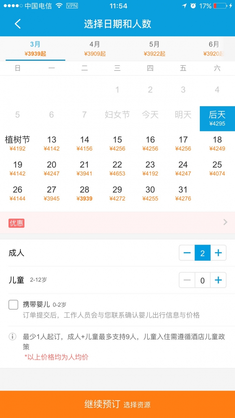Tap the adult count value 2
The height and width of the screenshot is (418, 235).
coord(203,253)
